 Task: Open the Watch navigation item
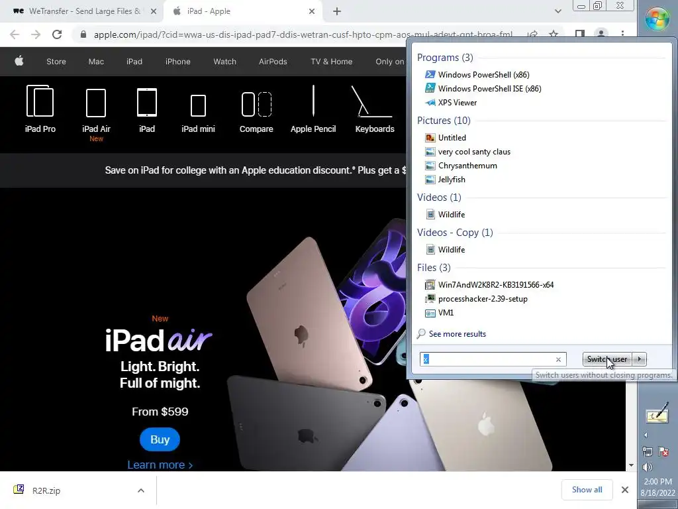(225, 62)
